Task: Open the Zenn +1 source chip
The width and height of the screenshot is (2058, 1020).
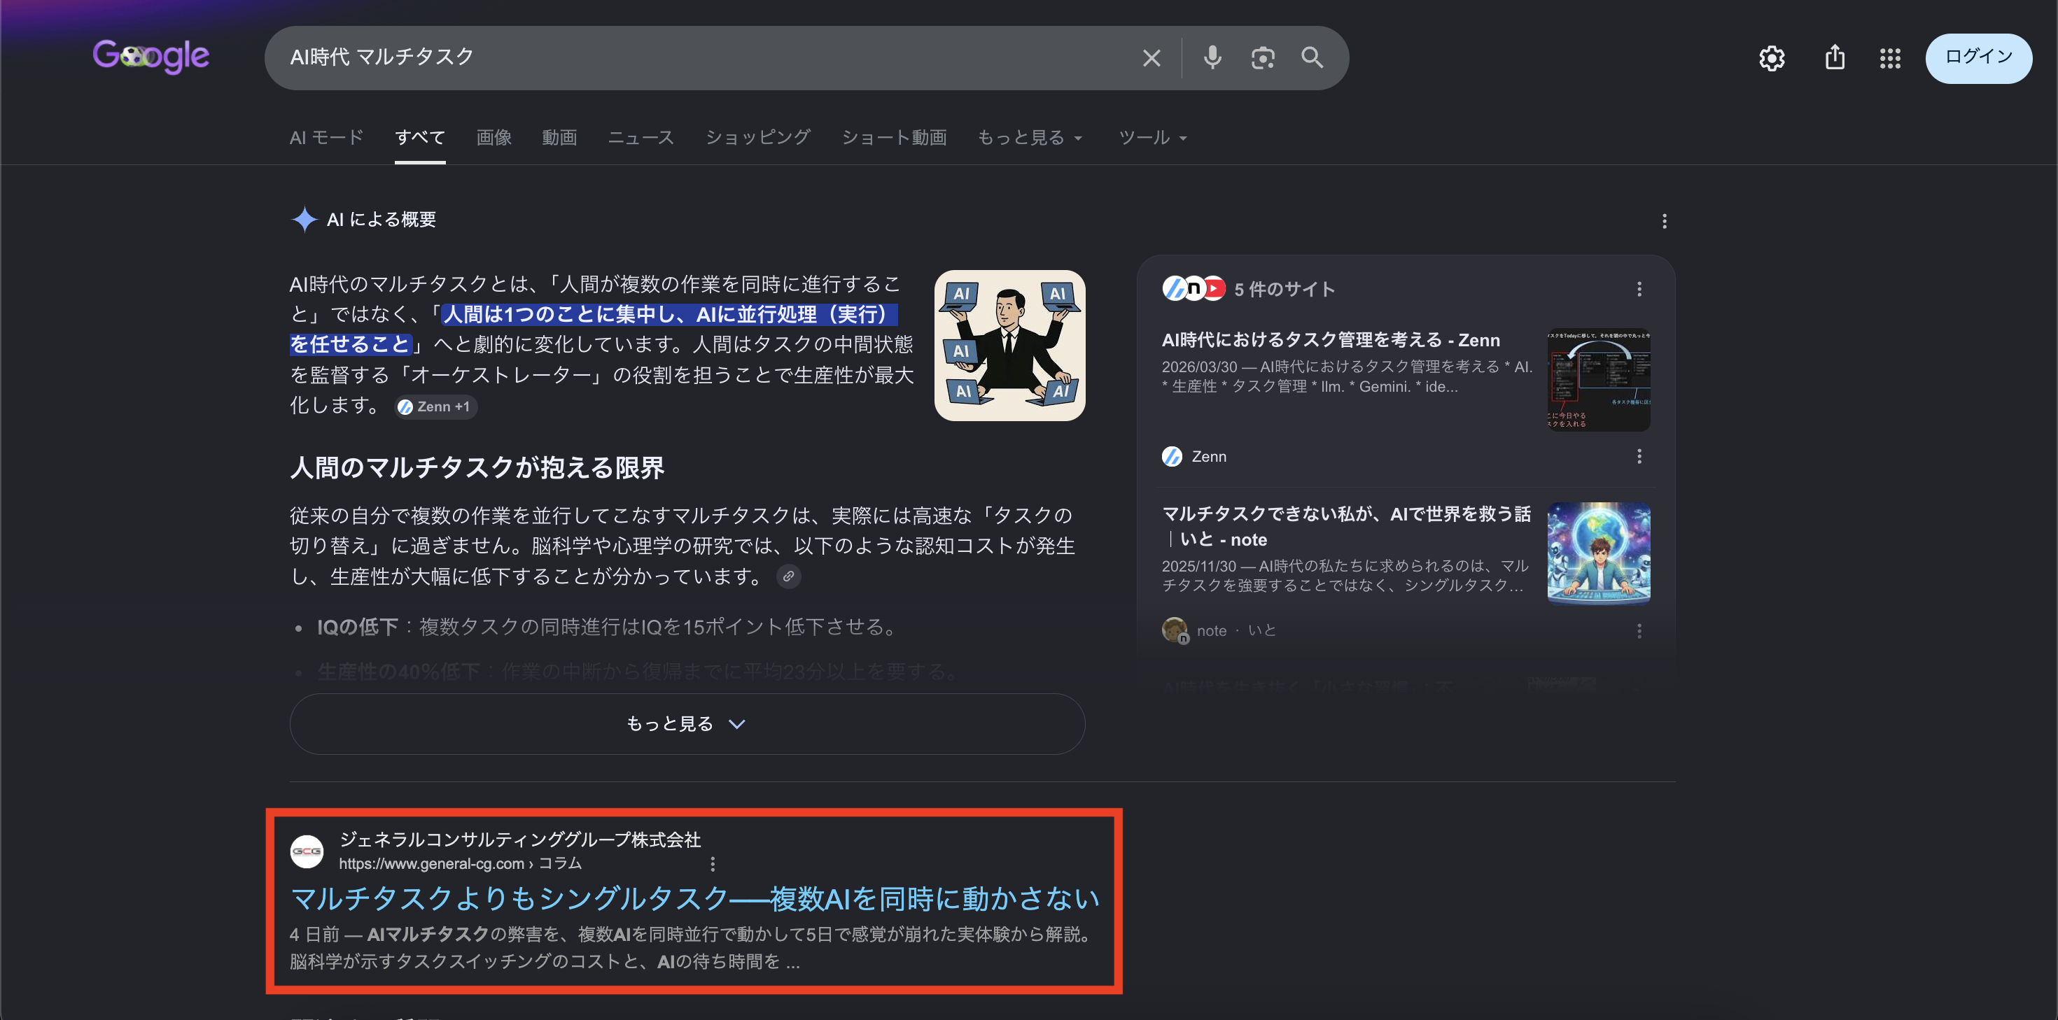Action: 435,406
